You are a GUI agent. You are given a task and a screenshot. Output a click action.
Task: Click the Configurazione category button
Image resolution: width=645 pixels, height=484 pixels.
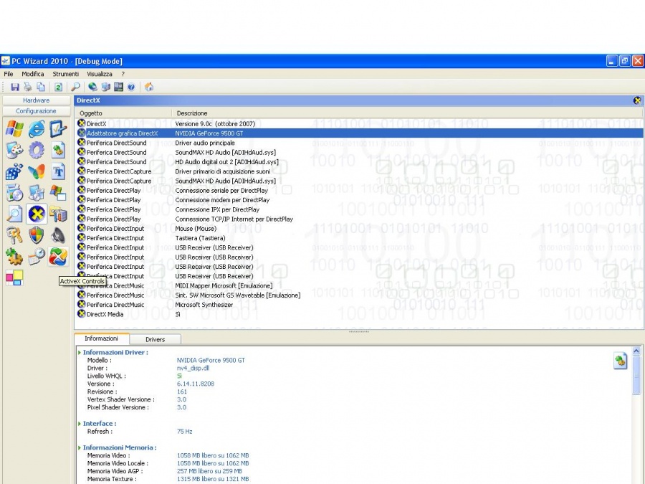pyautogui.click(x=37, y=111)
